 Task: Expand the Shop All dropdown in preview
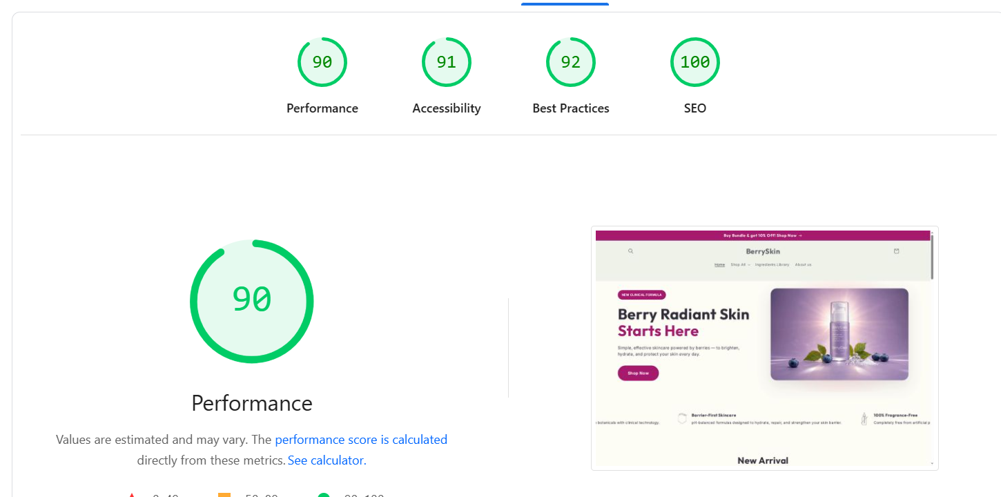(x=740, y=265)
